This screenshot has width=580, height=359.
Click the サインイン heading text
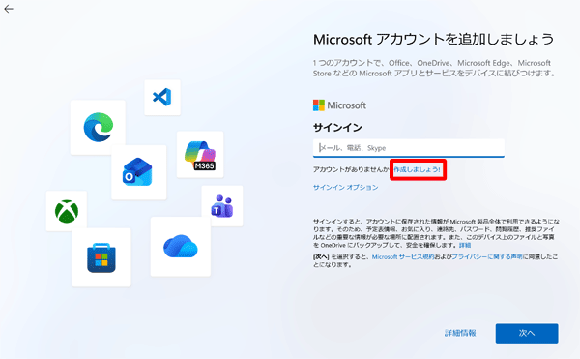(337, 128)
